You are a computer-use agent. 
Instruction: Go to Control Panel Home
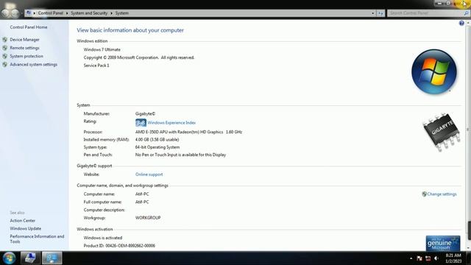coord(29,27)
